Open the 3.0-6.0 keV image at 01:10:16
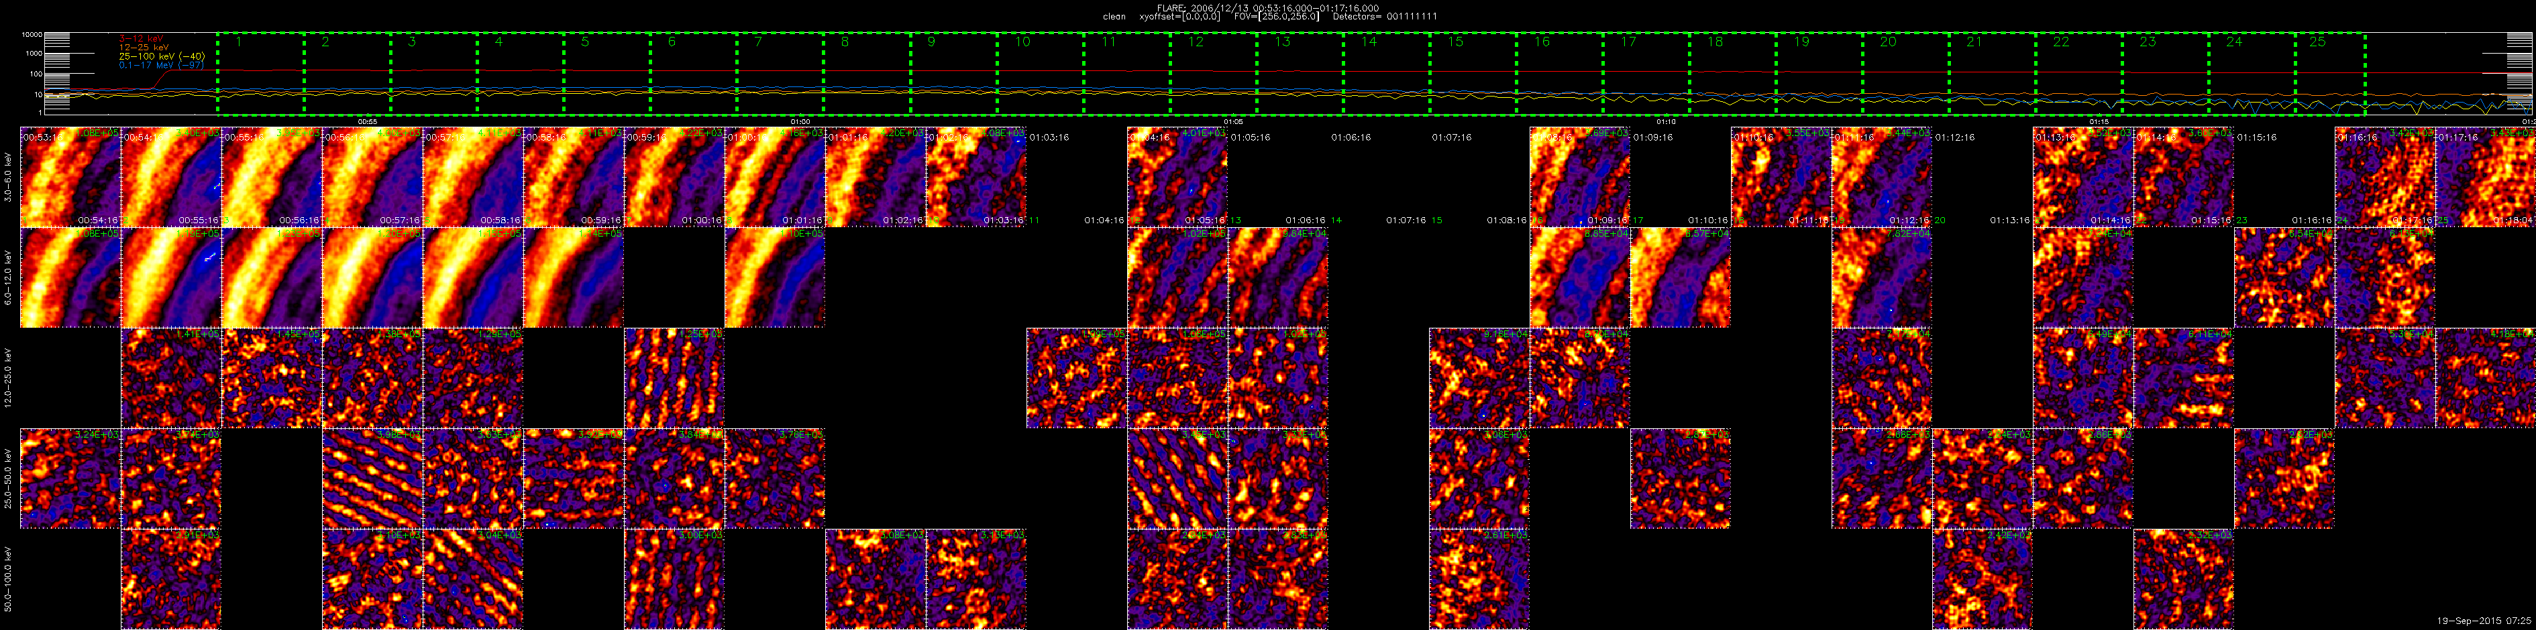2536x630 pixels. click(x=1781, y=177)
